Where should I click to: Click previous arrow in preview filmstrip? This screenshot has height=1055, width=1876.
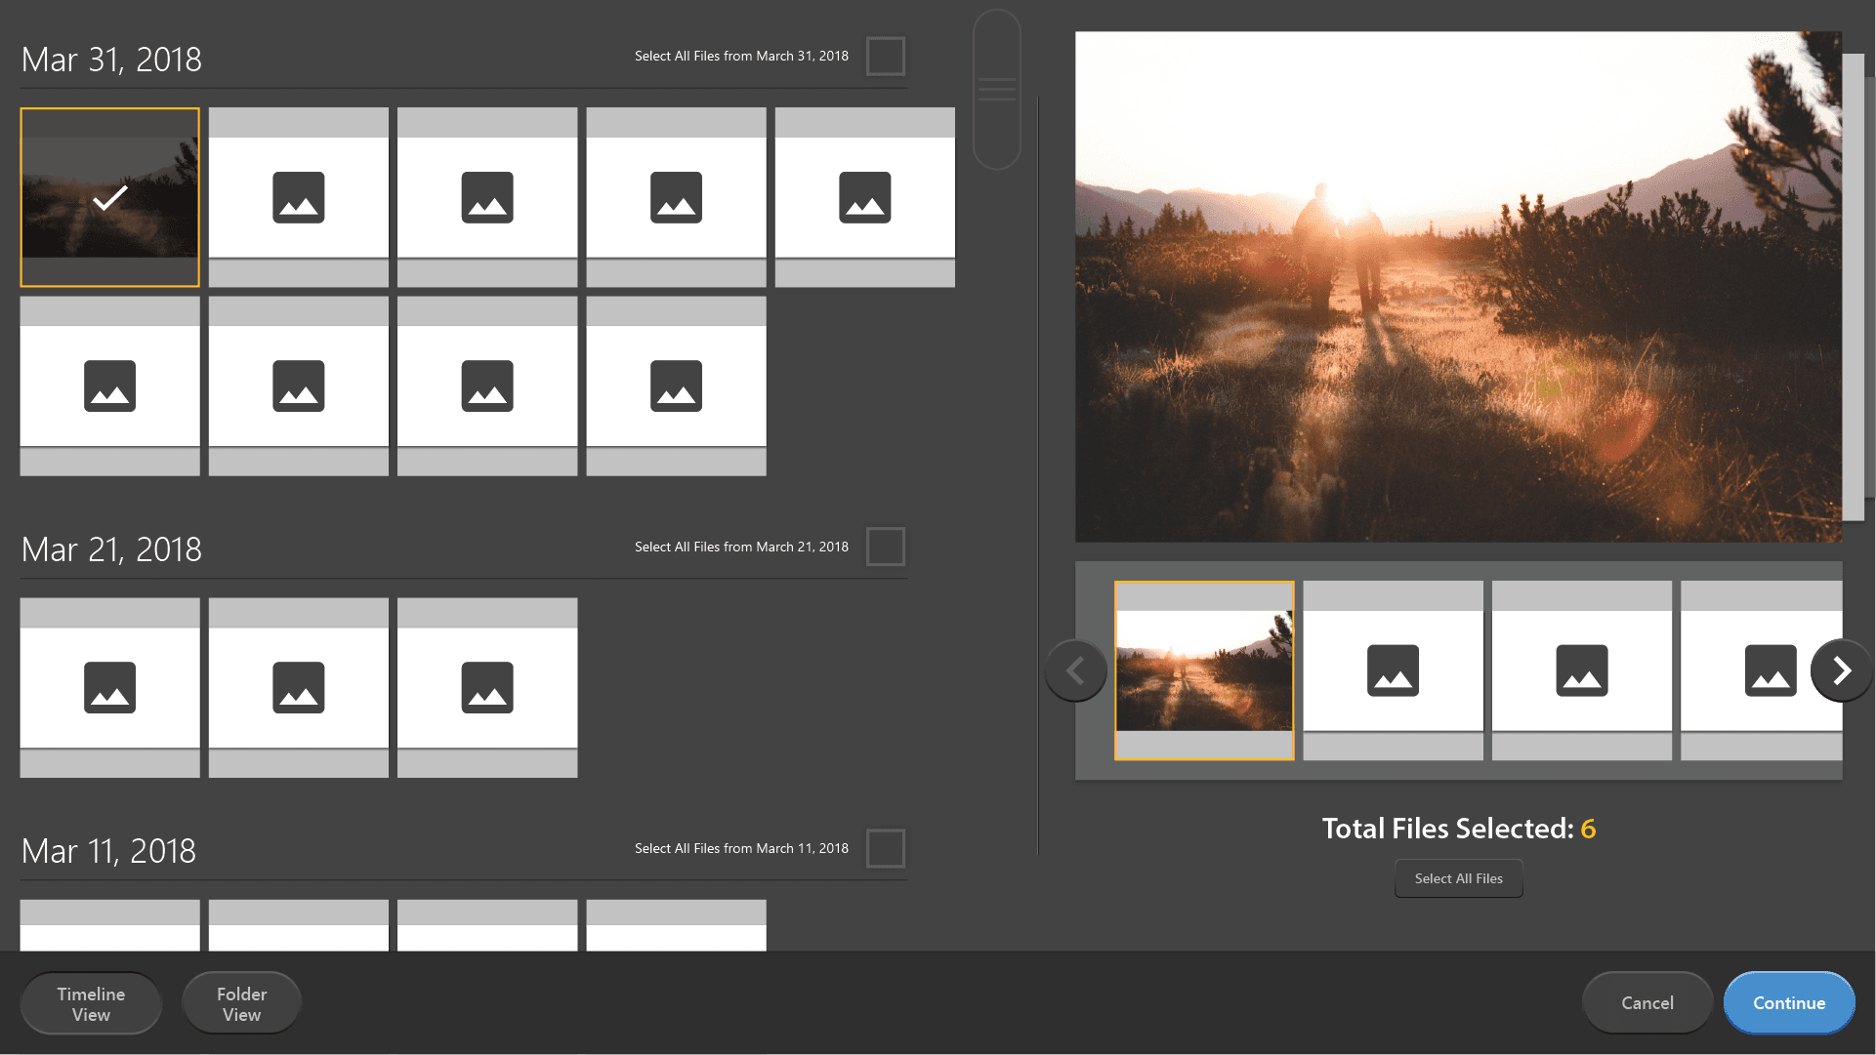pos(1075,670)
